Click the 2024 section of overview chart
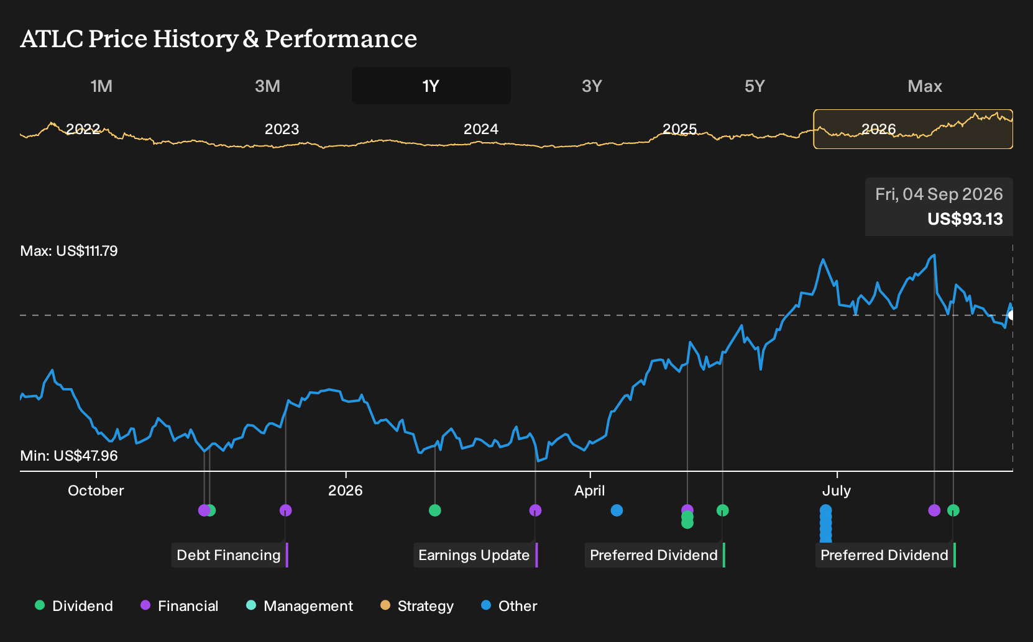The height and width of the screenshot is (642, 1033). click(x=480, y=129)
